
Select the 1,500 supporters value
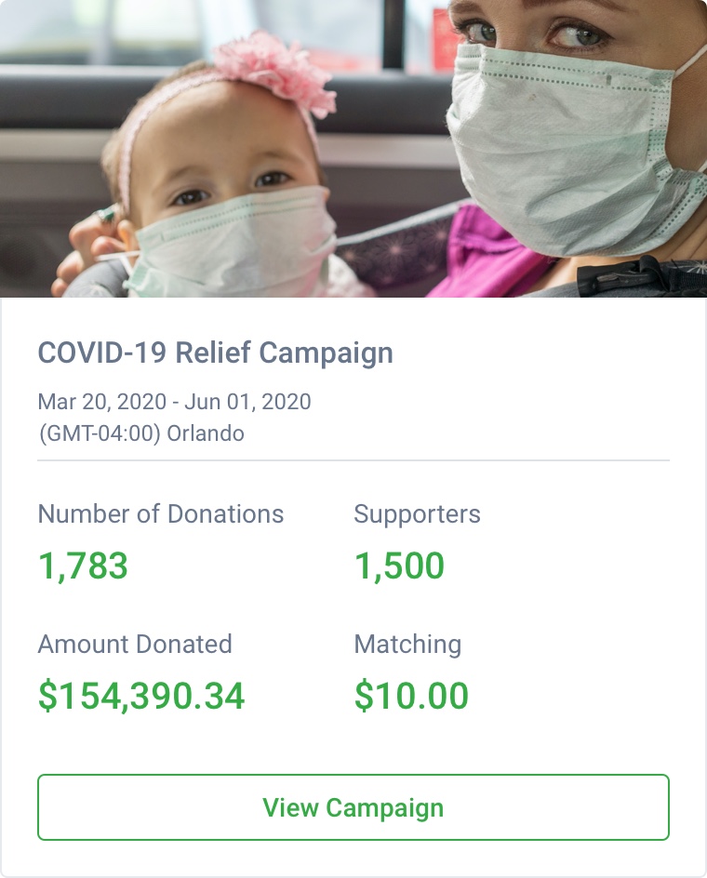pyautogui.click(x=399, y=565)
